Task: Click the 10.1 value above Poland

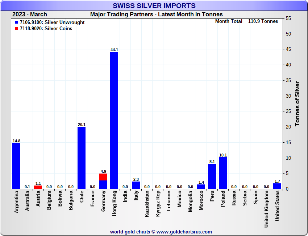Action: pyautogui.click(x=223, y=155)
